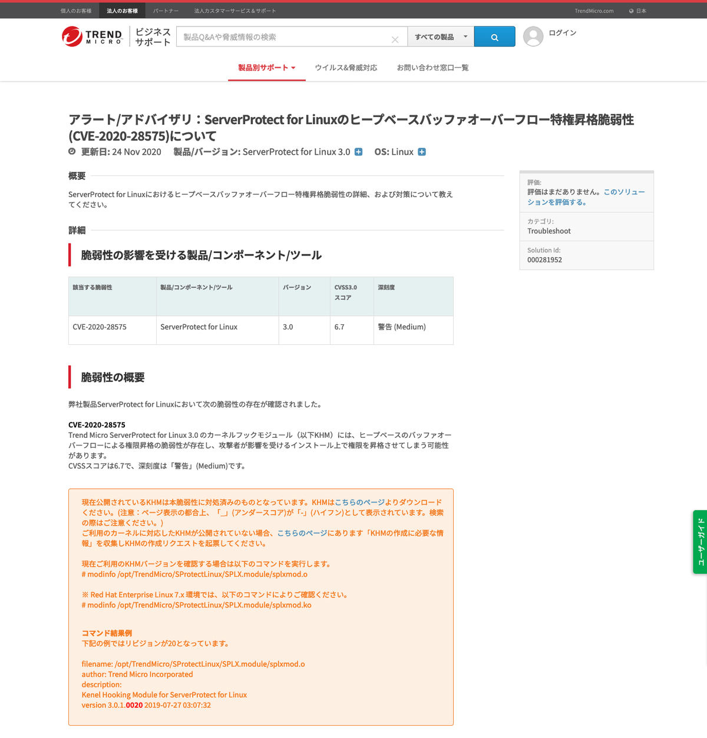Screen dimensions: 707x738
Task: Click Solution Id 000281952
Action: [x=544, y=260]
